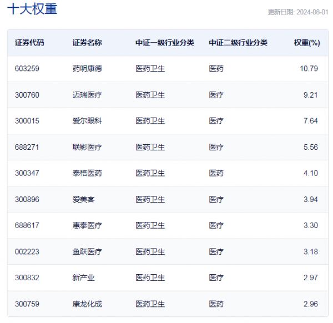Click 医疗 category in 联影医疗 row
333x323 pixels.
(216, 147)
